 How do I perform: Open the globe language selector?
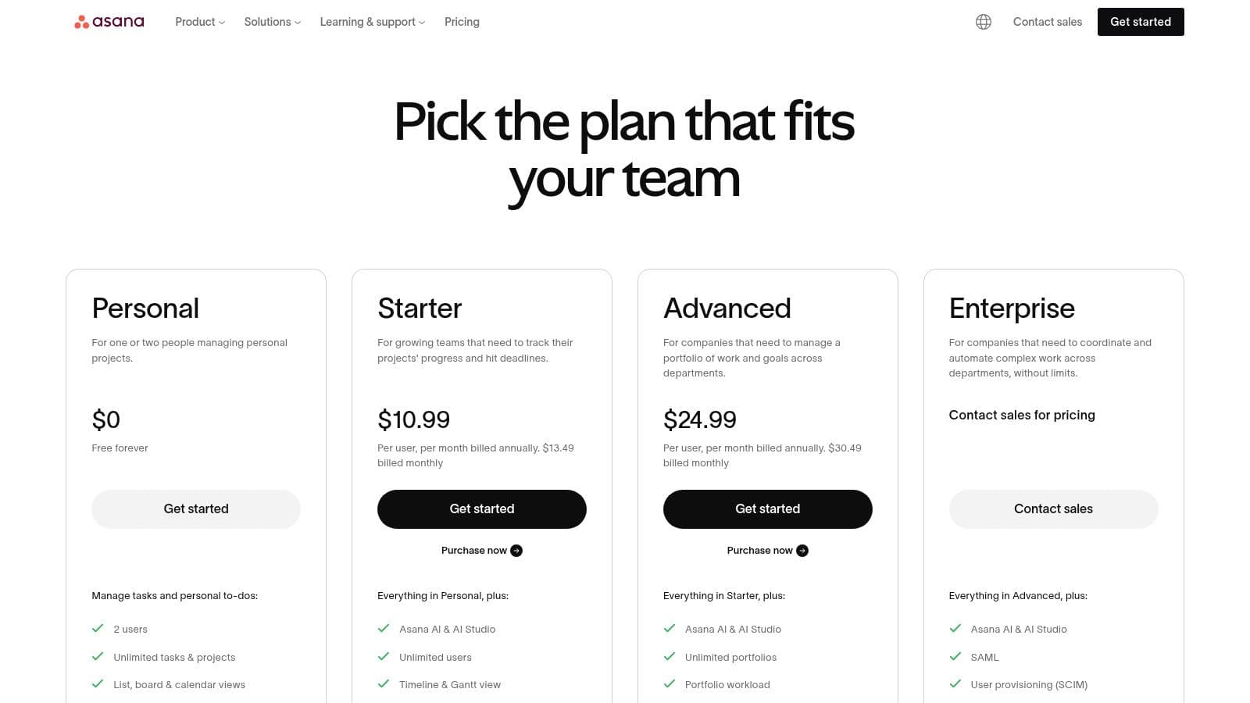tap(983, 21)
